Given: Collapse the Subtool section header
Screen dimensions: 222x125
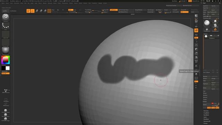Looking at the screenshot, I should 205,34.
